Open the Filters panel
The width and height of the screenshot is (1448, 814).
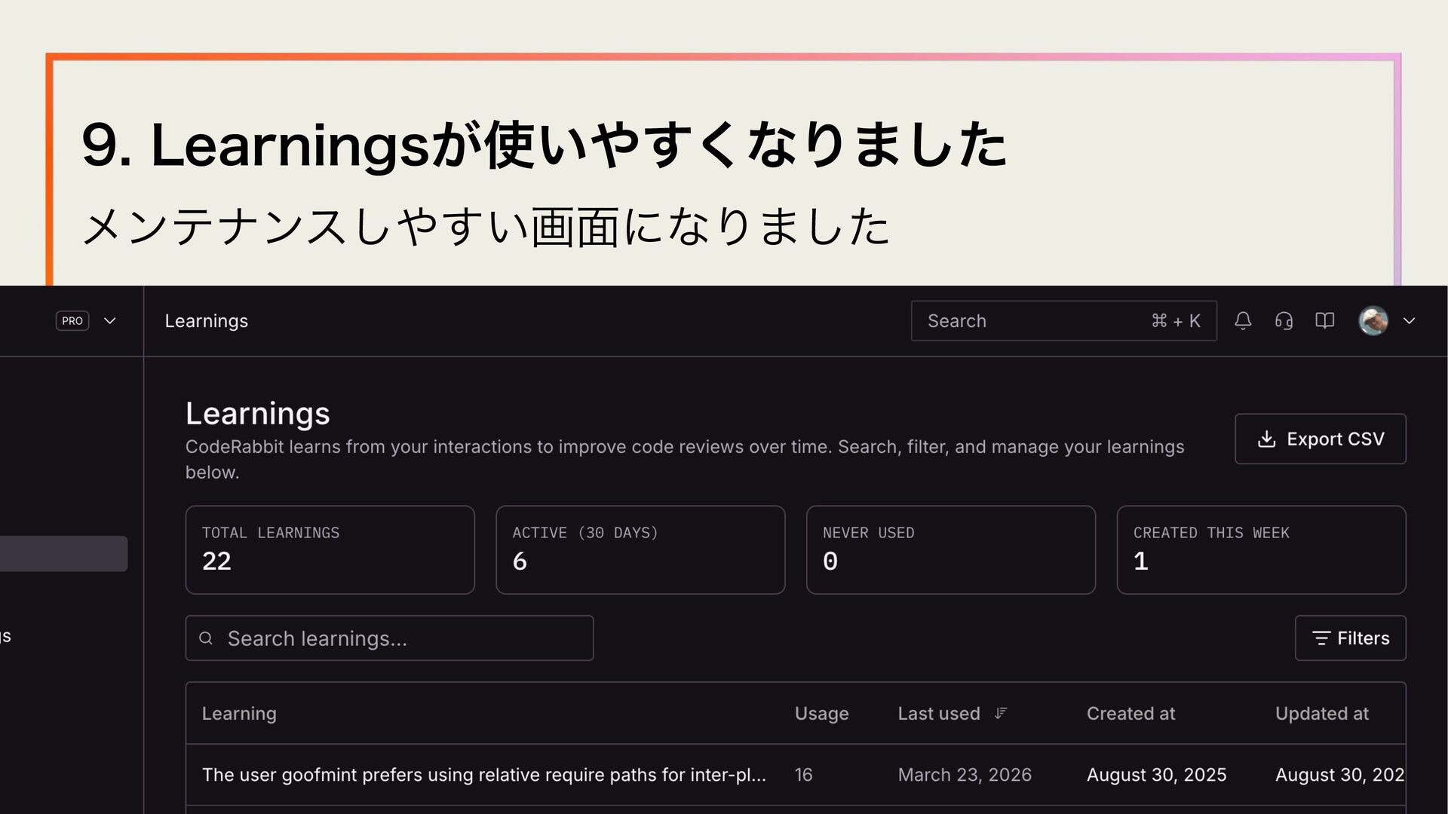(1350, 638)
